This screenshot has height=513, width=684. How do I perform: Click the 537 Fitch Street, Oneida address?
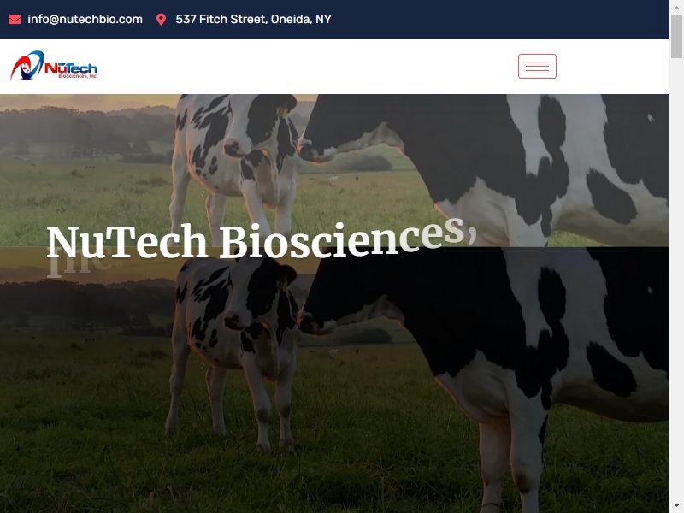tap(253, 19)
